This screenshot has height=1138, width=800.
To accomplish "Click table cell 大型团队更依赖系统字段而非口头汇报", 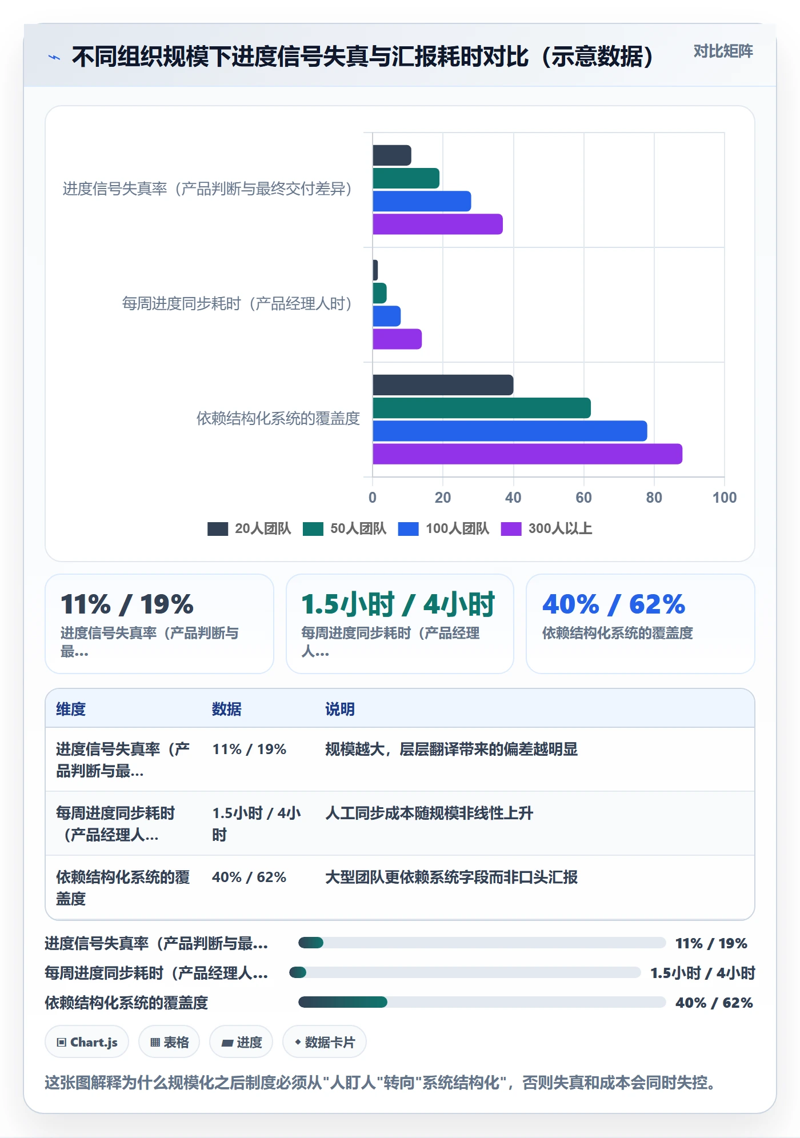I will [x=451, y=877].
